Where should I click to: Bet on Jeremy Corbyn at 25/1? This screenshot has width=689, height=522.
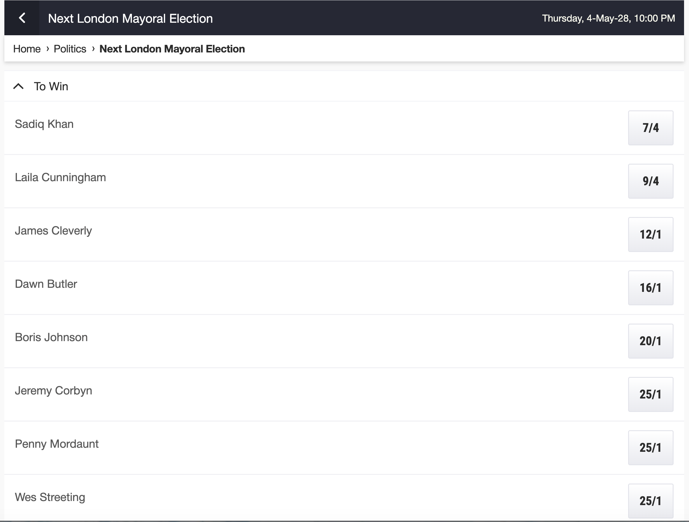pyautogui.click(x=650, y=394)
